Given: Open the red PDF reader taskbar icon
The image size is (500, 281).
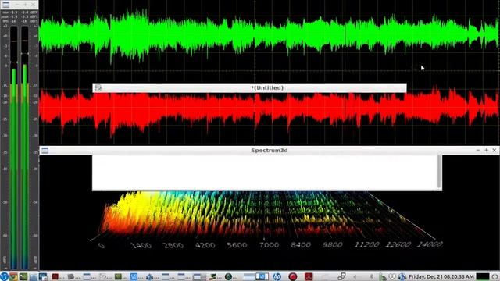Looking at the screenshot, I should (x=309, y=276).
